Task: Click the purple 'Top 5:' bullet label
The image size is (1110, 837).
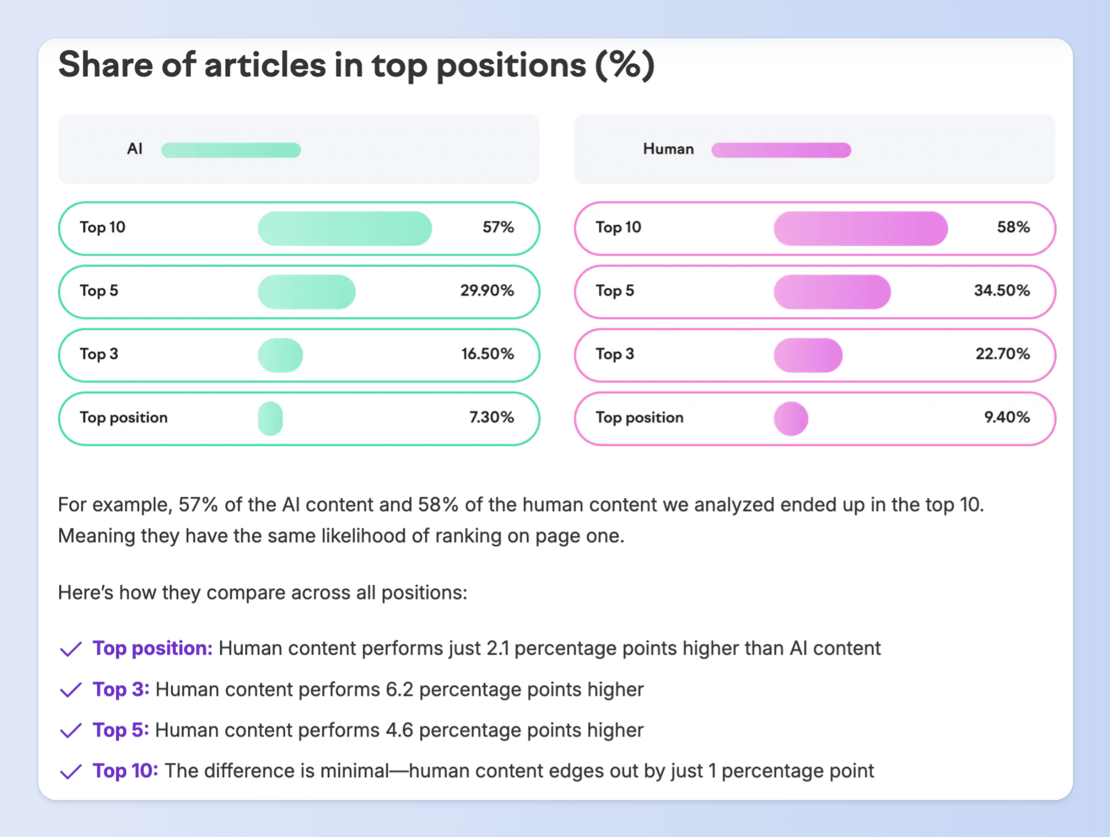Action: [121, 730]
